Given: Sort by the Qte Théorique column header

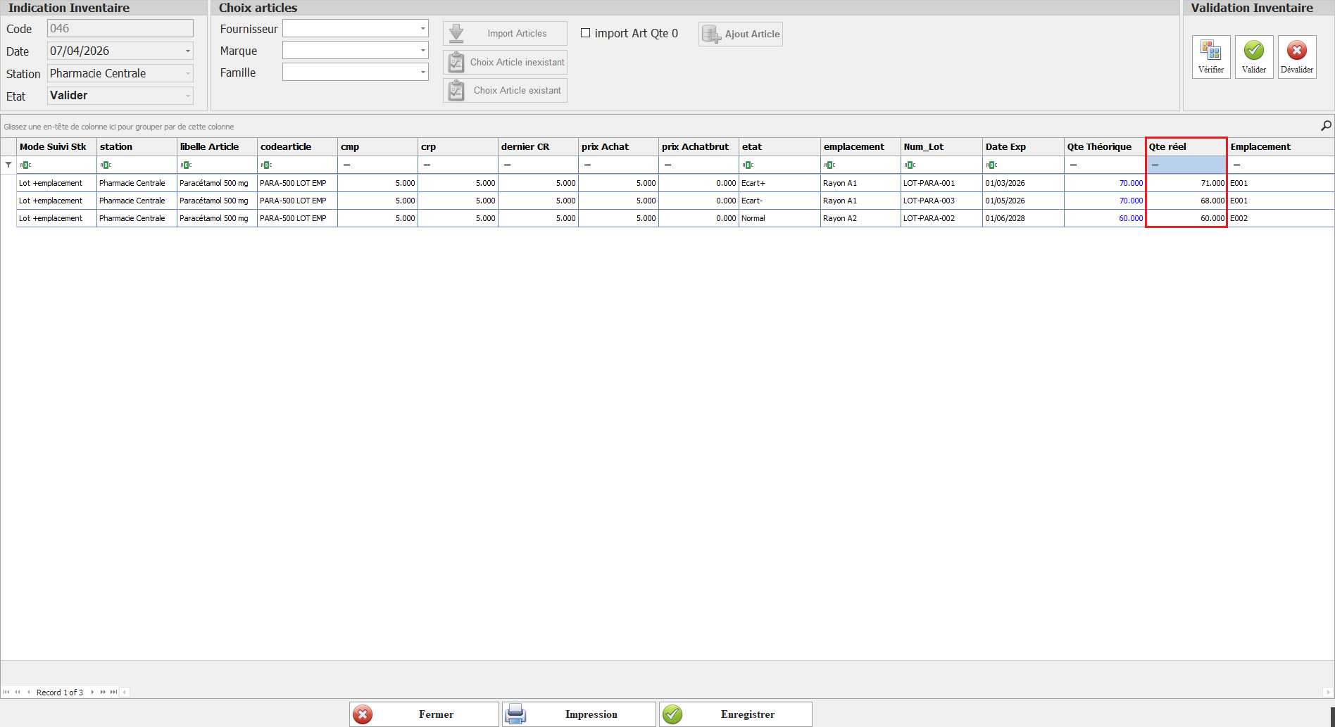Looking at the screenshot, I should (x=1103, y=147).
